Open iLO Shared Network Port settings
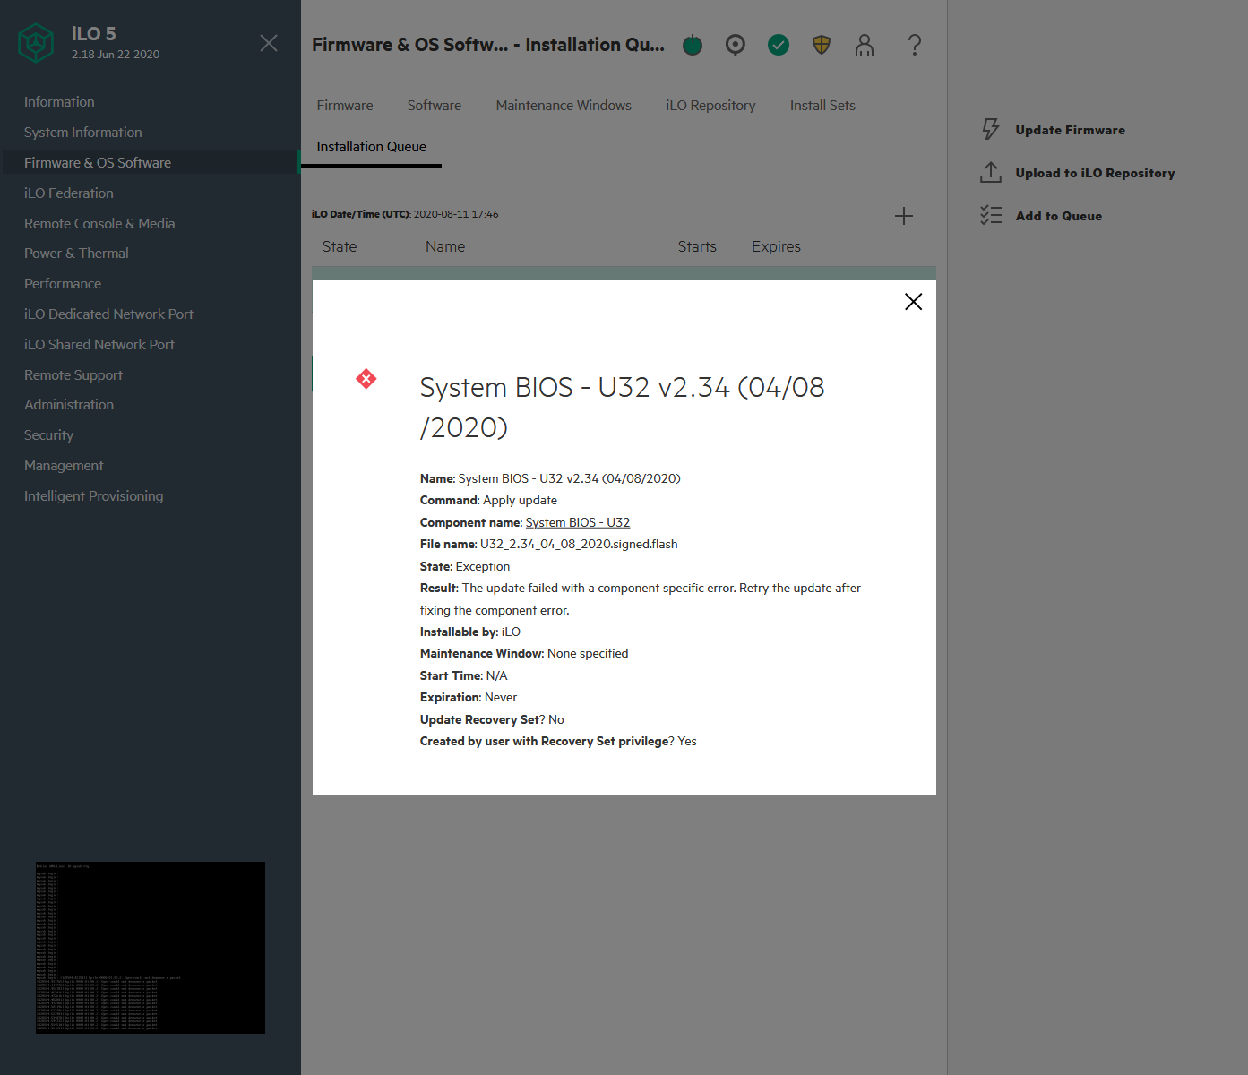This screenshot has height=1075, width=1248. [x=99, y=345]
